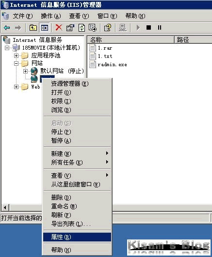This screenshot has height=257, width=212.
Task: Open the 操作(A) menu in menu bar
Action: [51, 16]
